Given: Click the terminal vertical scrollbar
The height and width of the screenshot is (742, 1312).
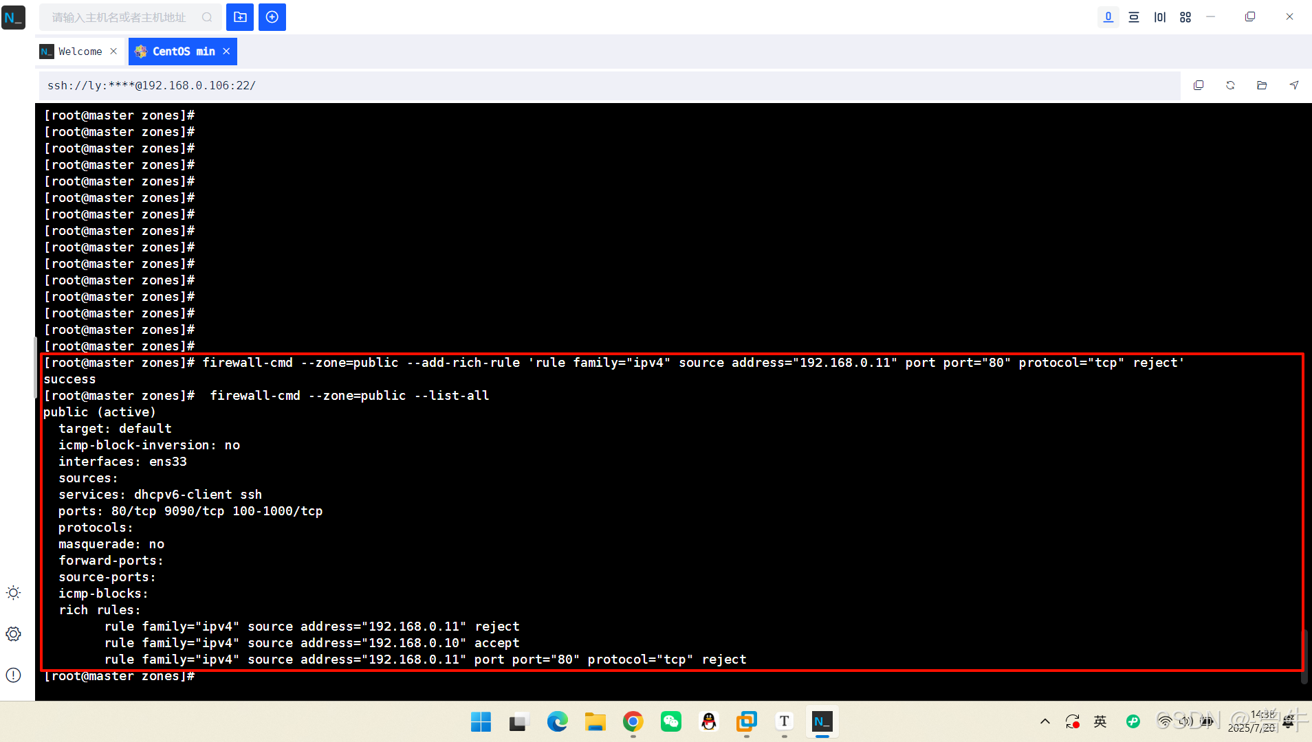Looking at the screenshot, I should pos(1304,656).
